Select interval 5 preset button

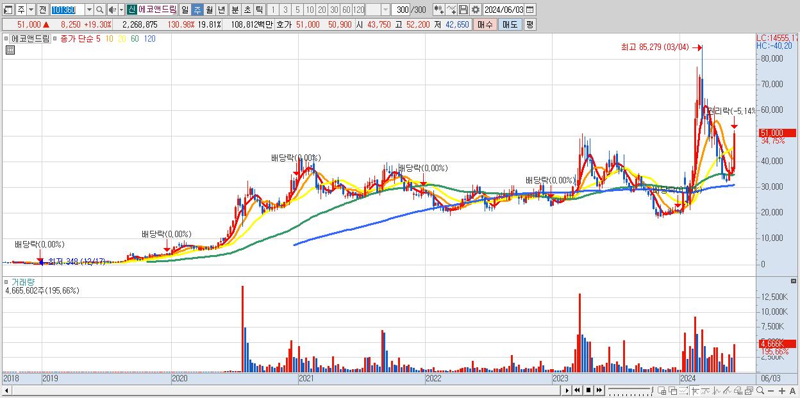coord(297,10)
